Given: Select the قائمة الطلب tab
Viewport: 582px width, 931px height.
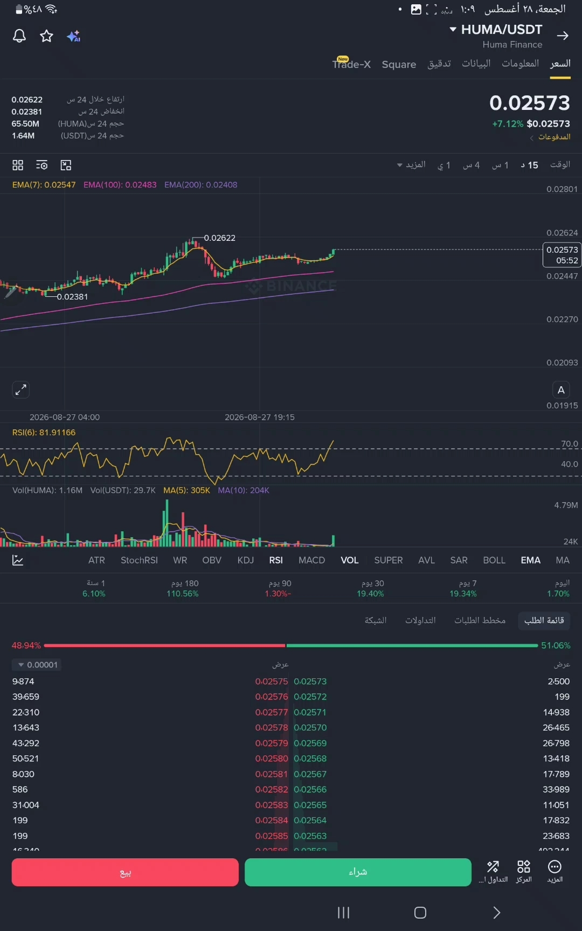Looking at the screenshot, I should click(544, 620).
